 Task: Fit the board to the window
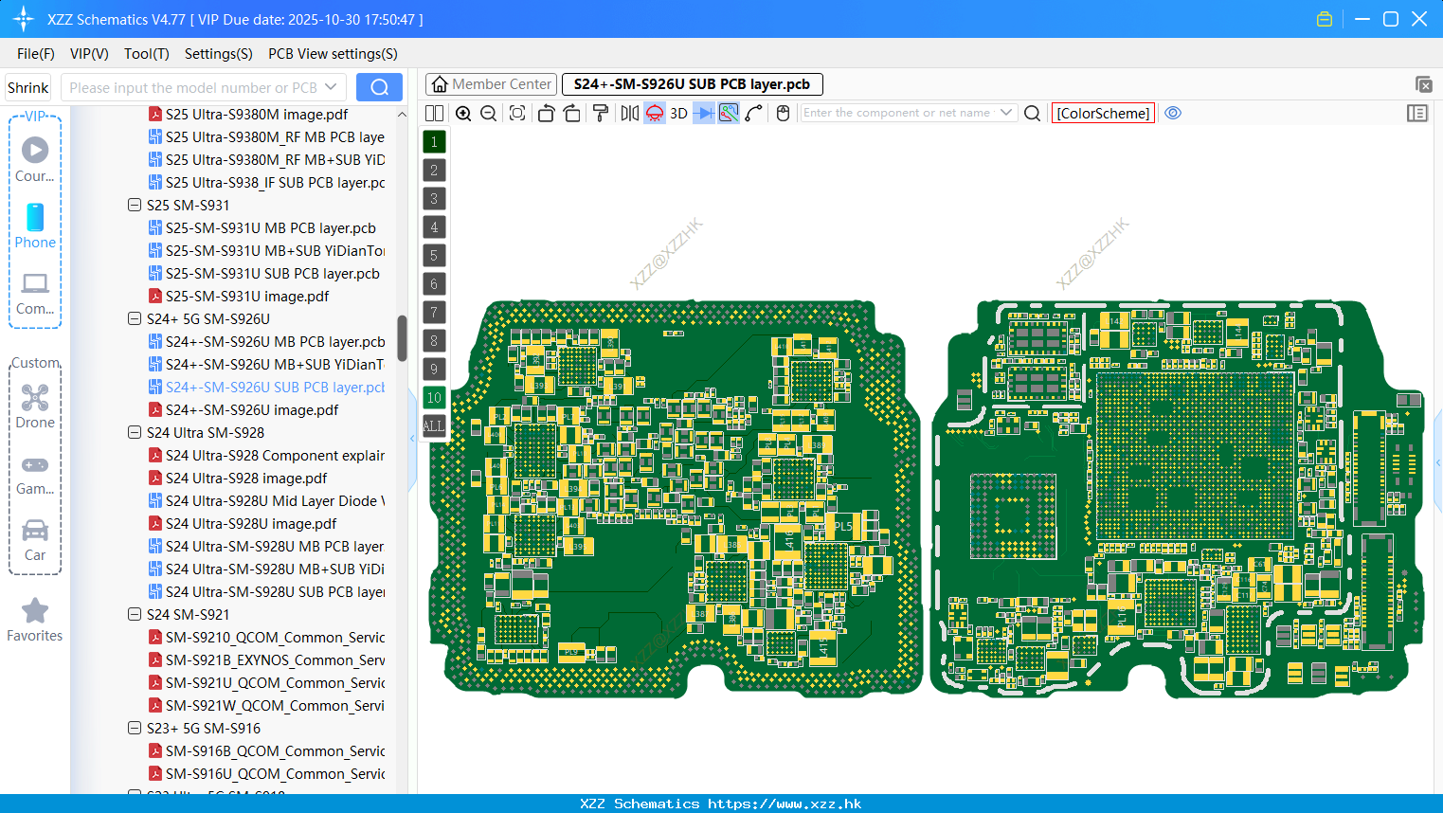coord(517,113)
